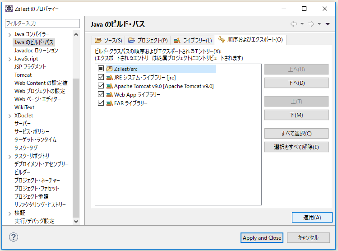338x251 pixels.
Task: Open the back history dropdown arrow
Action: (x=302, y=24)
